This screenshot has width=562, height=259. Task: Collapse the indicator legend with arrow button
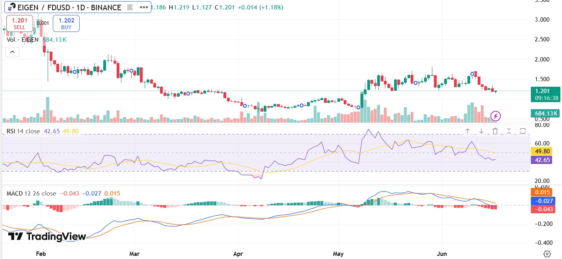click(x=12, y=52)
